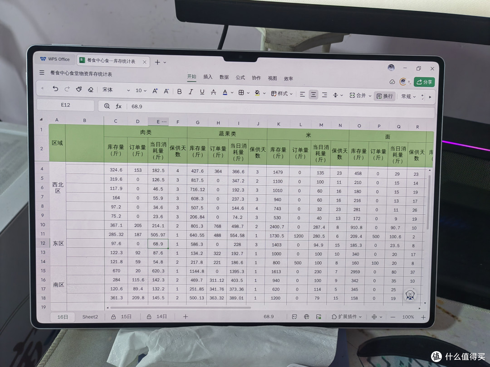Viewport: 490px width, 367px height.
Task: Decrease font size with A- icon
Action: point(166,91)
